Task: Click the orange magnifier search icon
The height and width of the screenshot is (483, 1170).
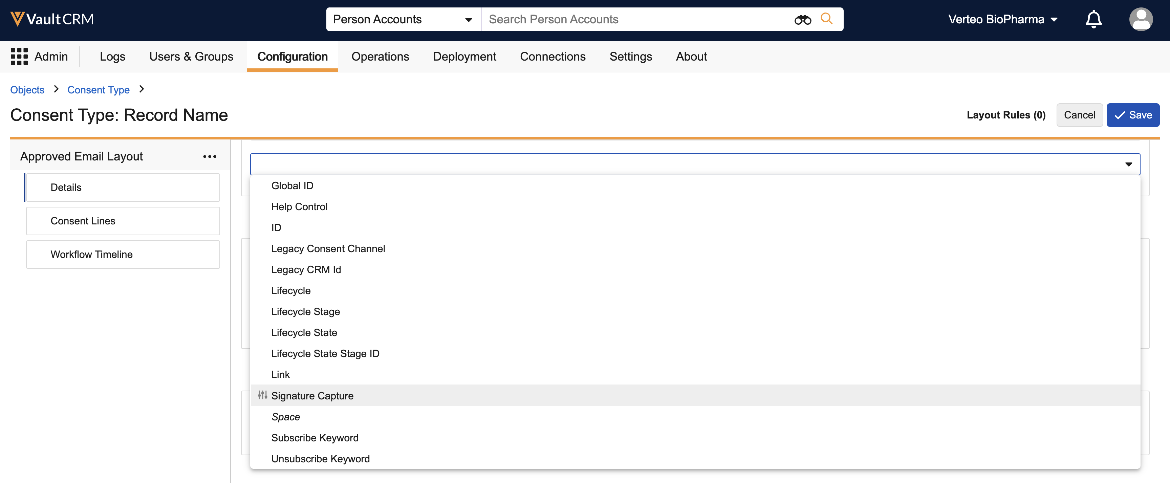Action: (826, 19)
